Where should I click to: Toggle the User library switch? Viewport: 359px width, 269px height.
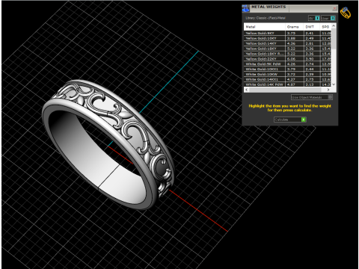pos(328,18)
